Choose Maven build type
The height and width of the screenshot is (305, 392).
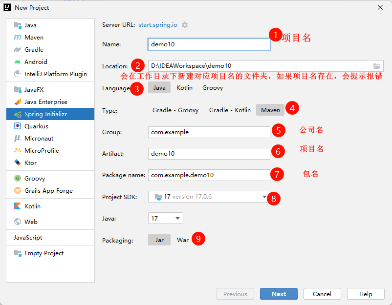click(x=270, y=110)
